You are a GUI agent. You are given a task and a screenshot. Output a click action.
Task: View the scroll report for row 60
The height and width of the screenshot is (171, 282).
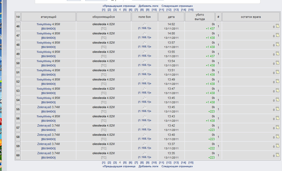277,155
